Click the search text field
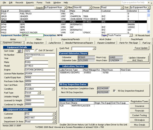Viewport: 153px width, 130px height. click(18, 8)
